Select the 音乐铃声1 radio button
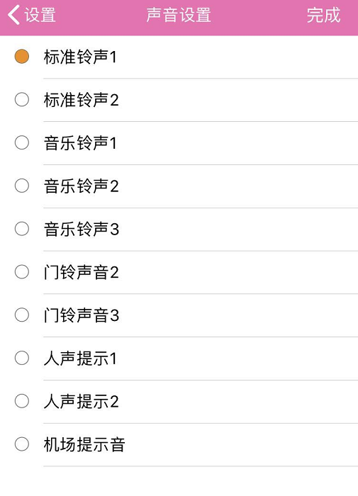The width and height of the screenshot is (358, 496). [22, 142]
